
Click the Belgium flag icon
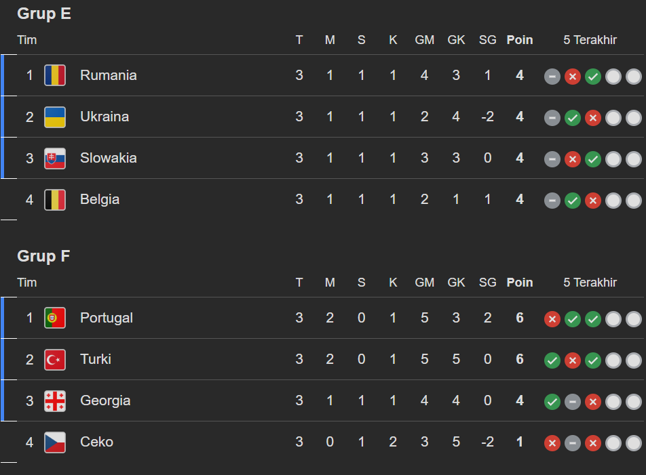coord(55,199)
